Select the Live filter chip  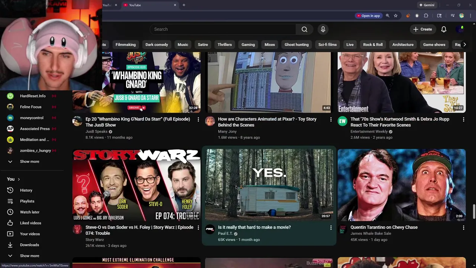pyautogui.click(x=350, y=45)
